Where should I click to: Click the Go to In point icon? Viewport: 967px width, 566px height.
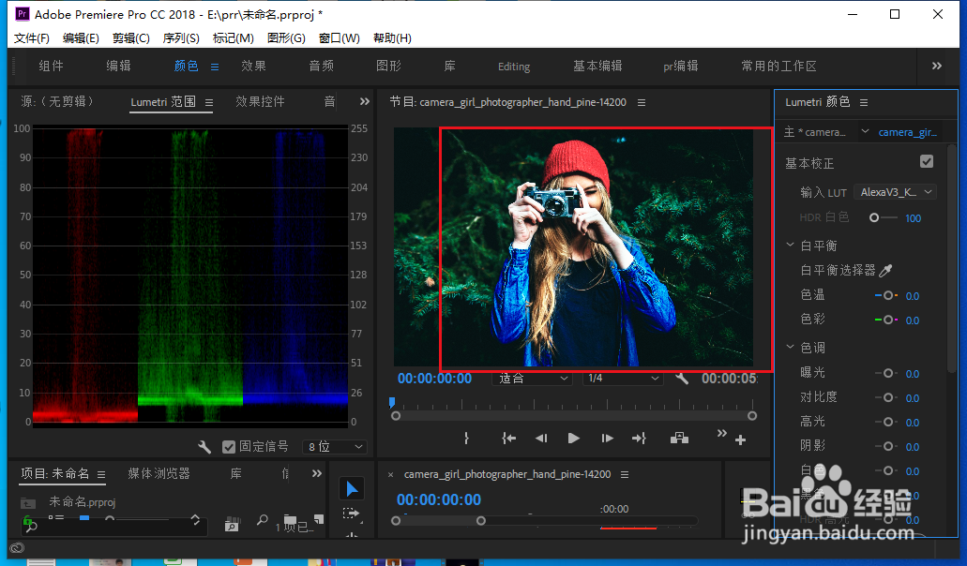(x=508, y=439)
